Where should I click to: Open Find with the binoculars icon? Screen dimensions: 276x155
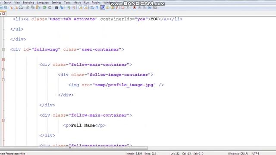56,7
